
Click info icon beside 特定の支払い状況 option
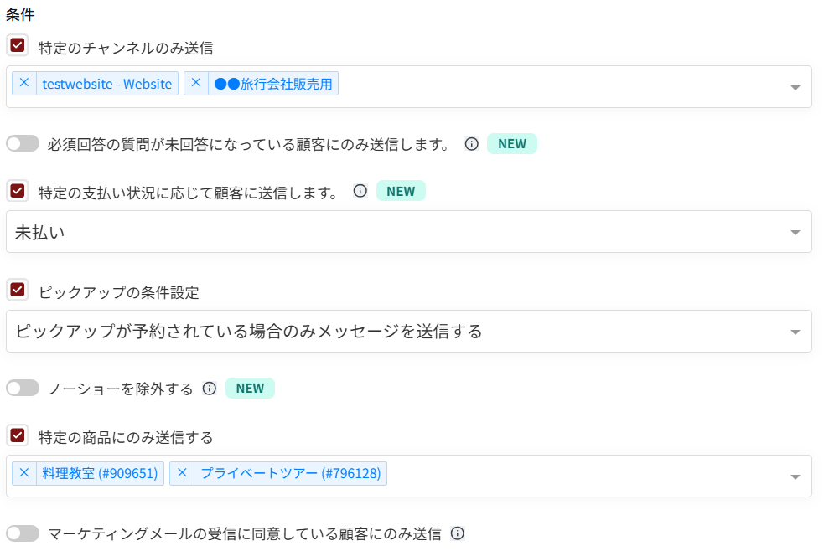click(360, 191)
